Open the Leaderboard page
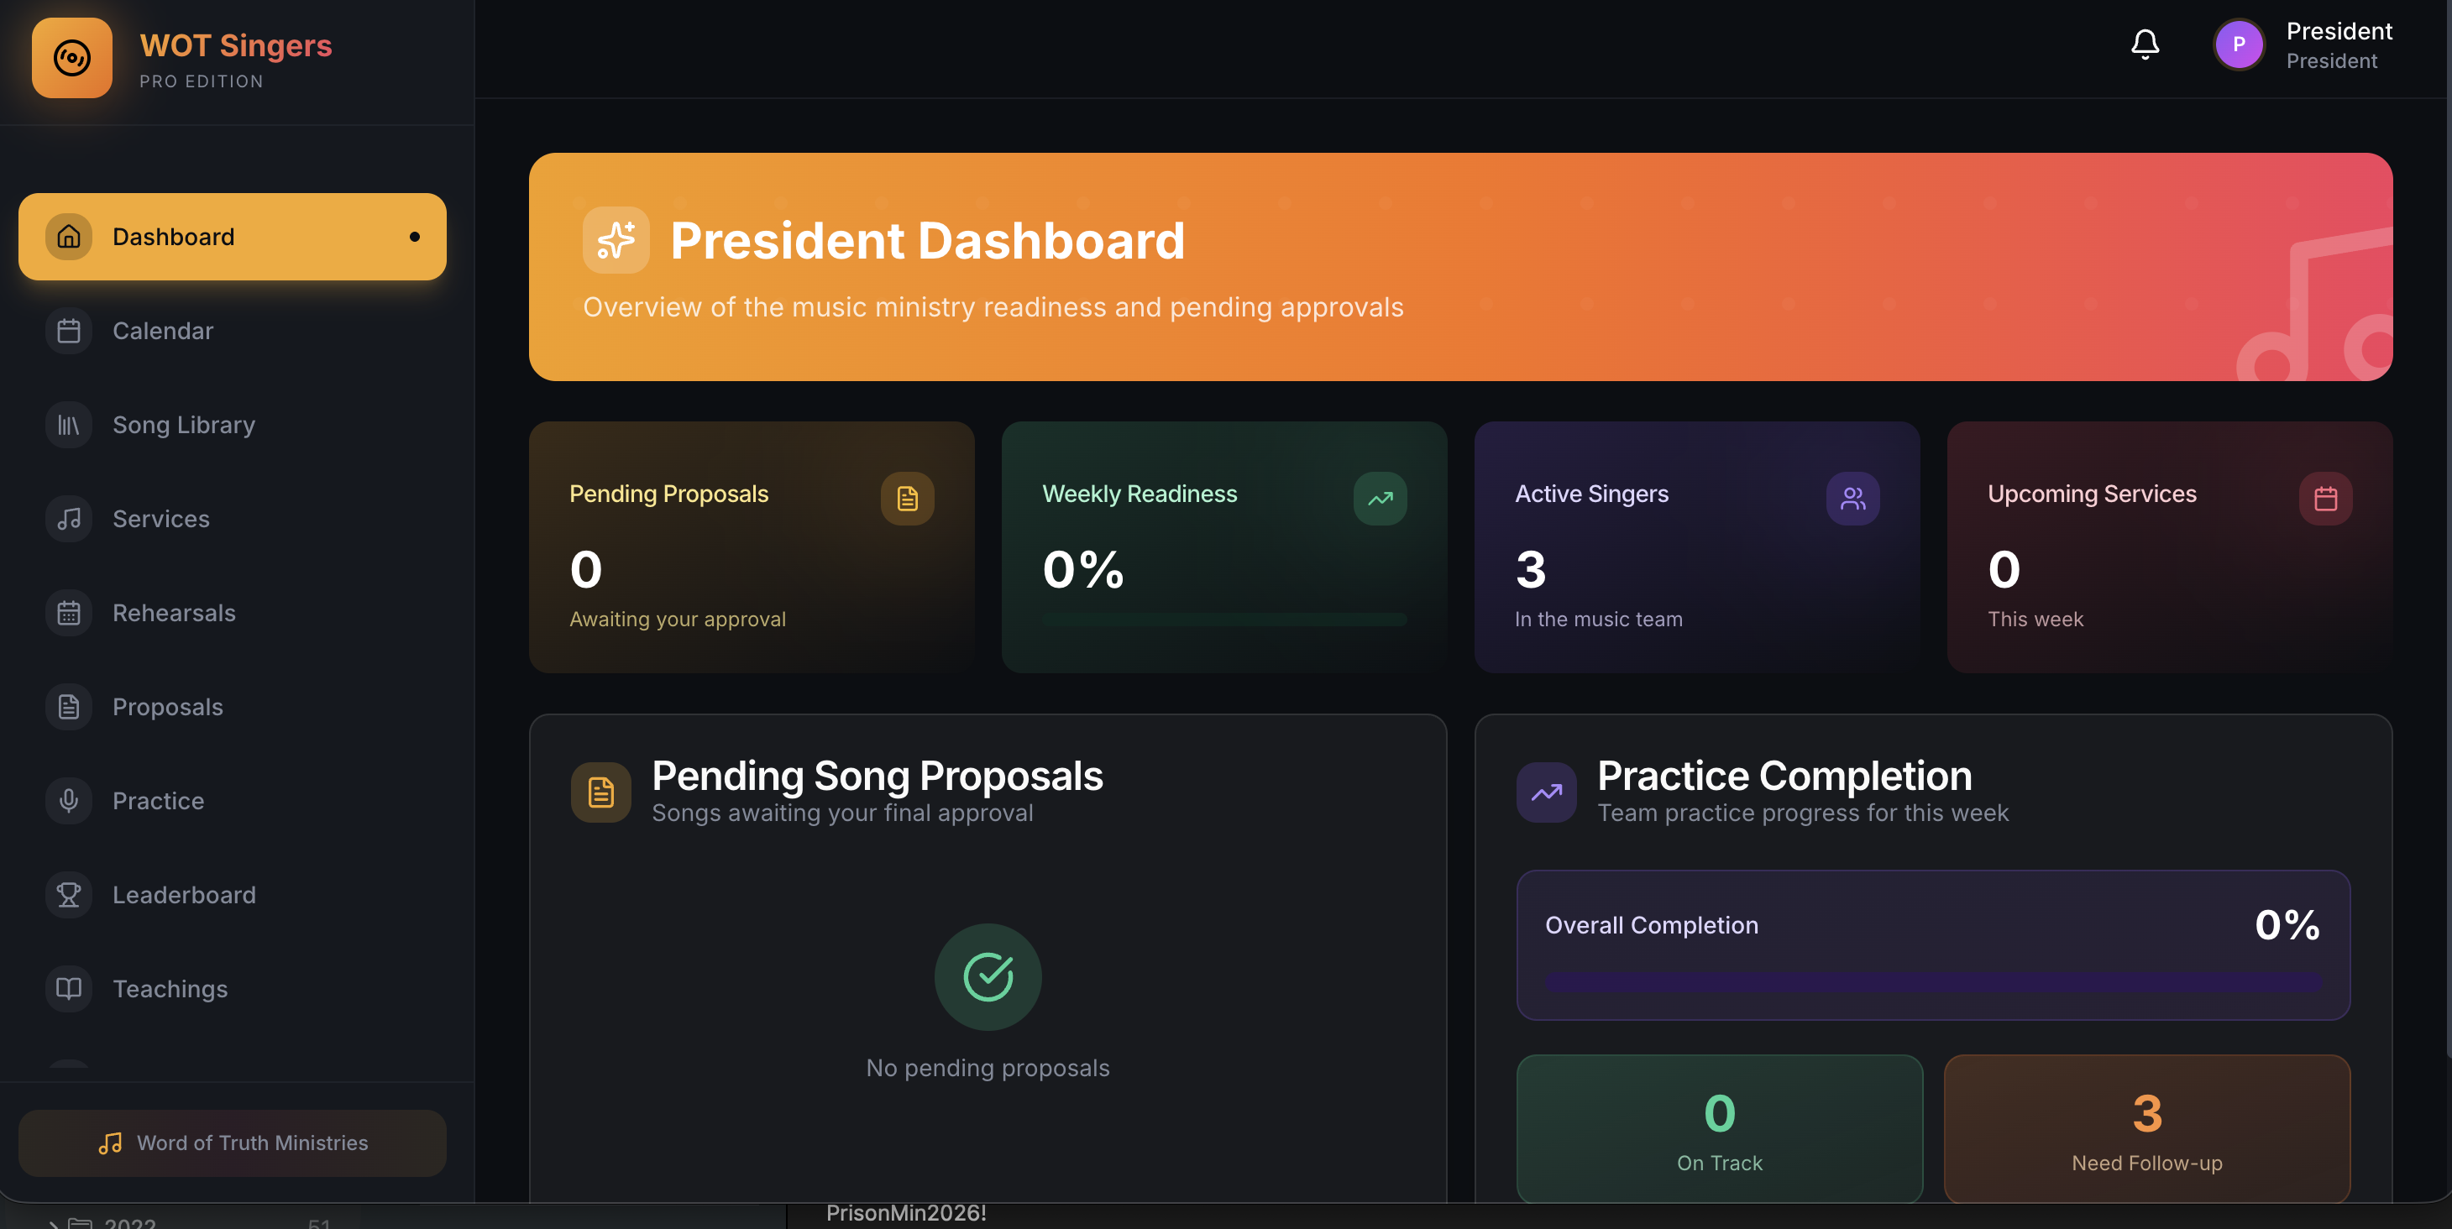This screenshot has height=1229, width=2452. 184,895
